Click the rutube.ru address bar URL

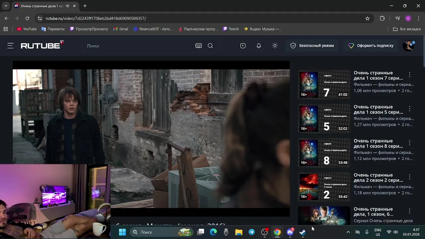coord(96,18)
